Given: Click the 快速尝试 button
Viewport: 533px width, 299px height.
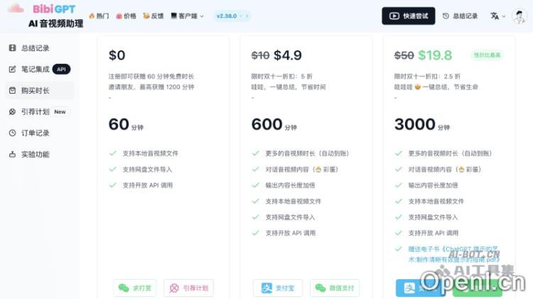Looking at the screenshot, I should point(409,16).
